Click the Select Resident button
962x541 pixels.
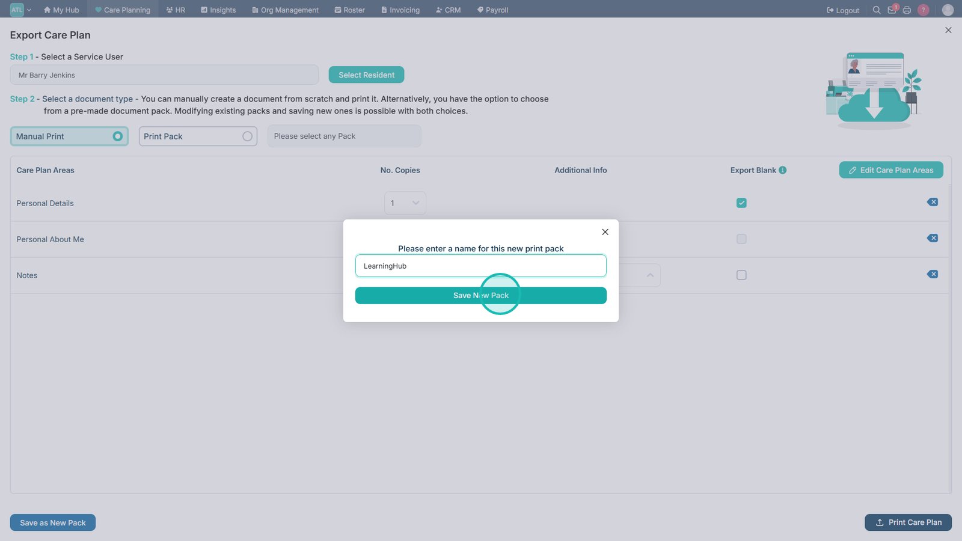coord(366,75)
